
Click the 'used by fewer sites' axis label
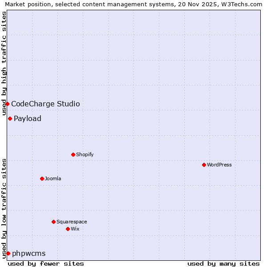coord(46,263)
